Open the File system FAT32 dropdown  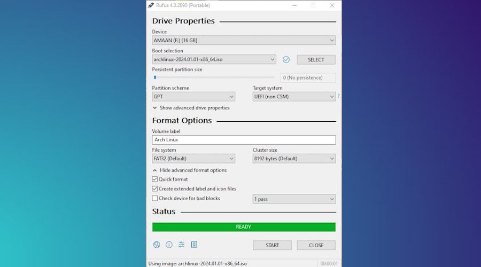pos(193,159)
